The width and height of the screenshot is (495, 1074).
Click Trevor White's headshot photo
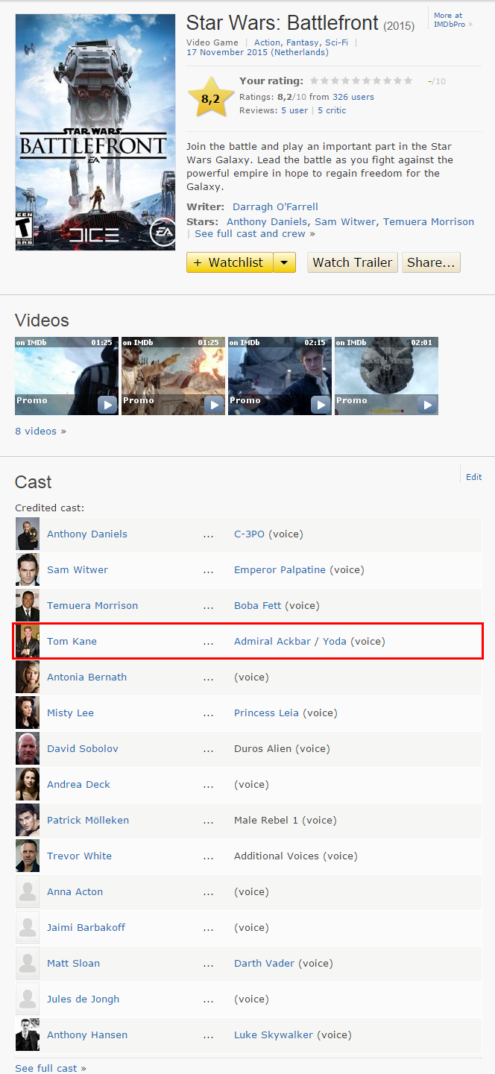coord(28,856)
